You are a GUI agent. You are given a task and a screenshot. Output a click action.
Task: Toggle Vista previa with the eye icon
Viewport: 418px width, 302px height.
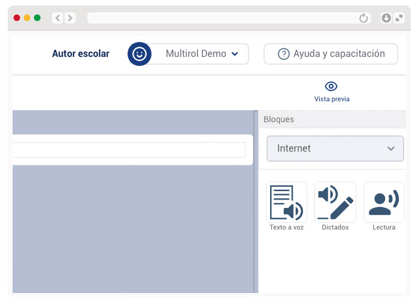(331, 86)
